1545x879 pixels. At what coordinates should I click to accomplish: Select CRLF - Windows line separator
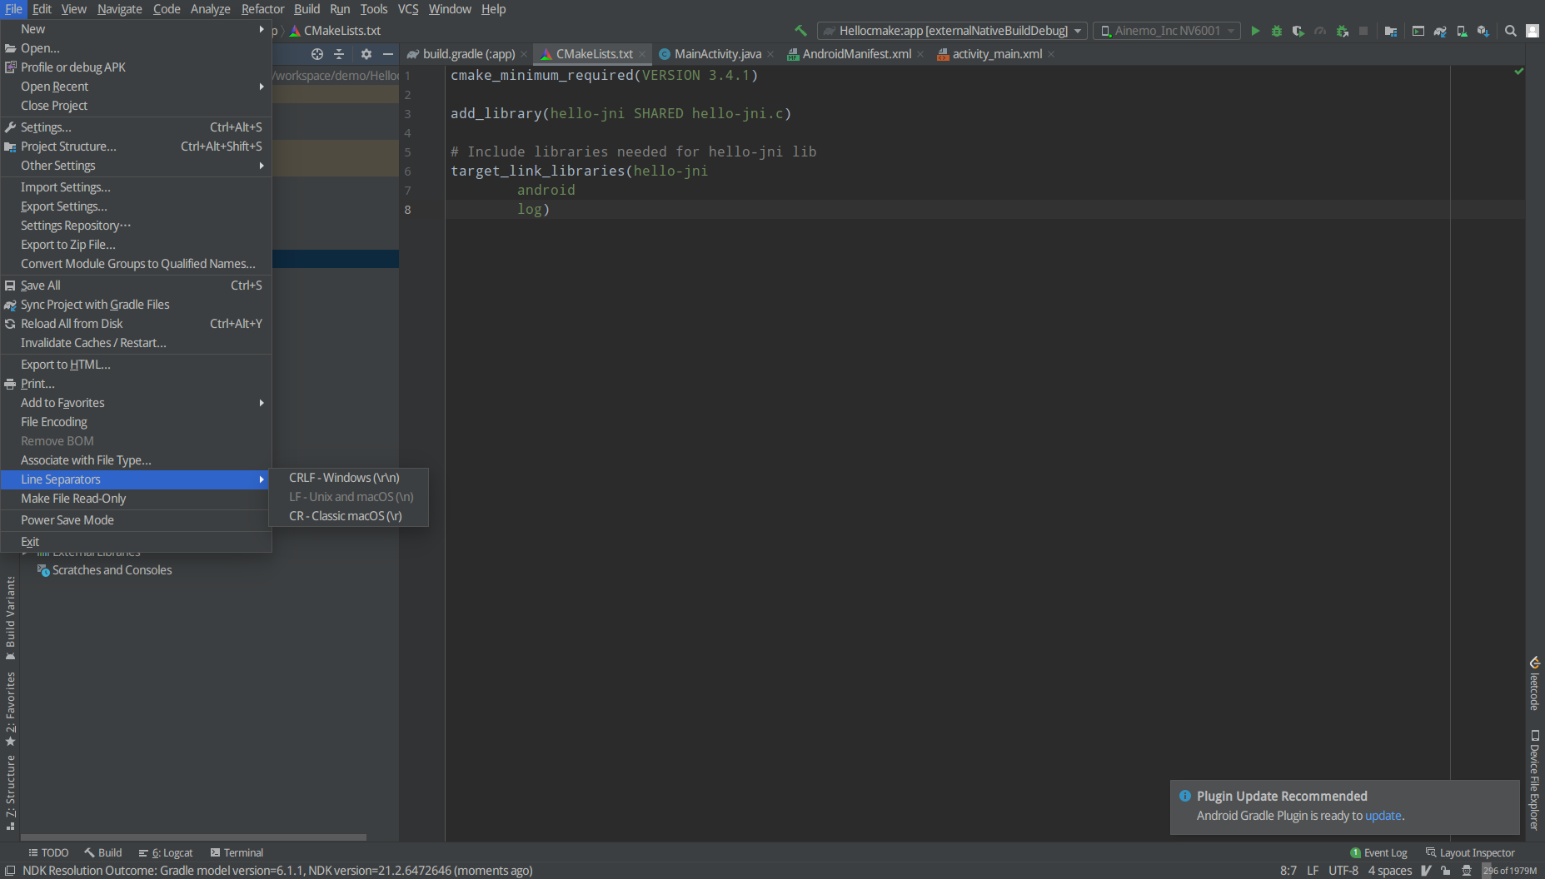coord(343,477)
